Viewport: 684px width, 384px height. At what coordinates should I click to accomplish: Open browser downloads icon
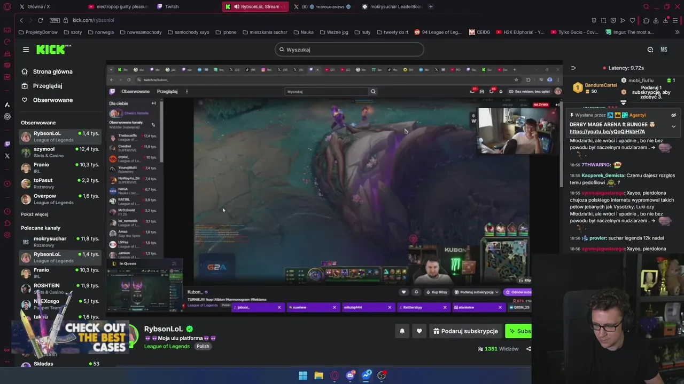pyautogui.click(x=666, y=20)
